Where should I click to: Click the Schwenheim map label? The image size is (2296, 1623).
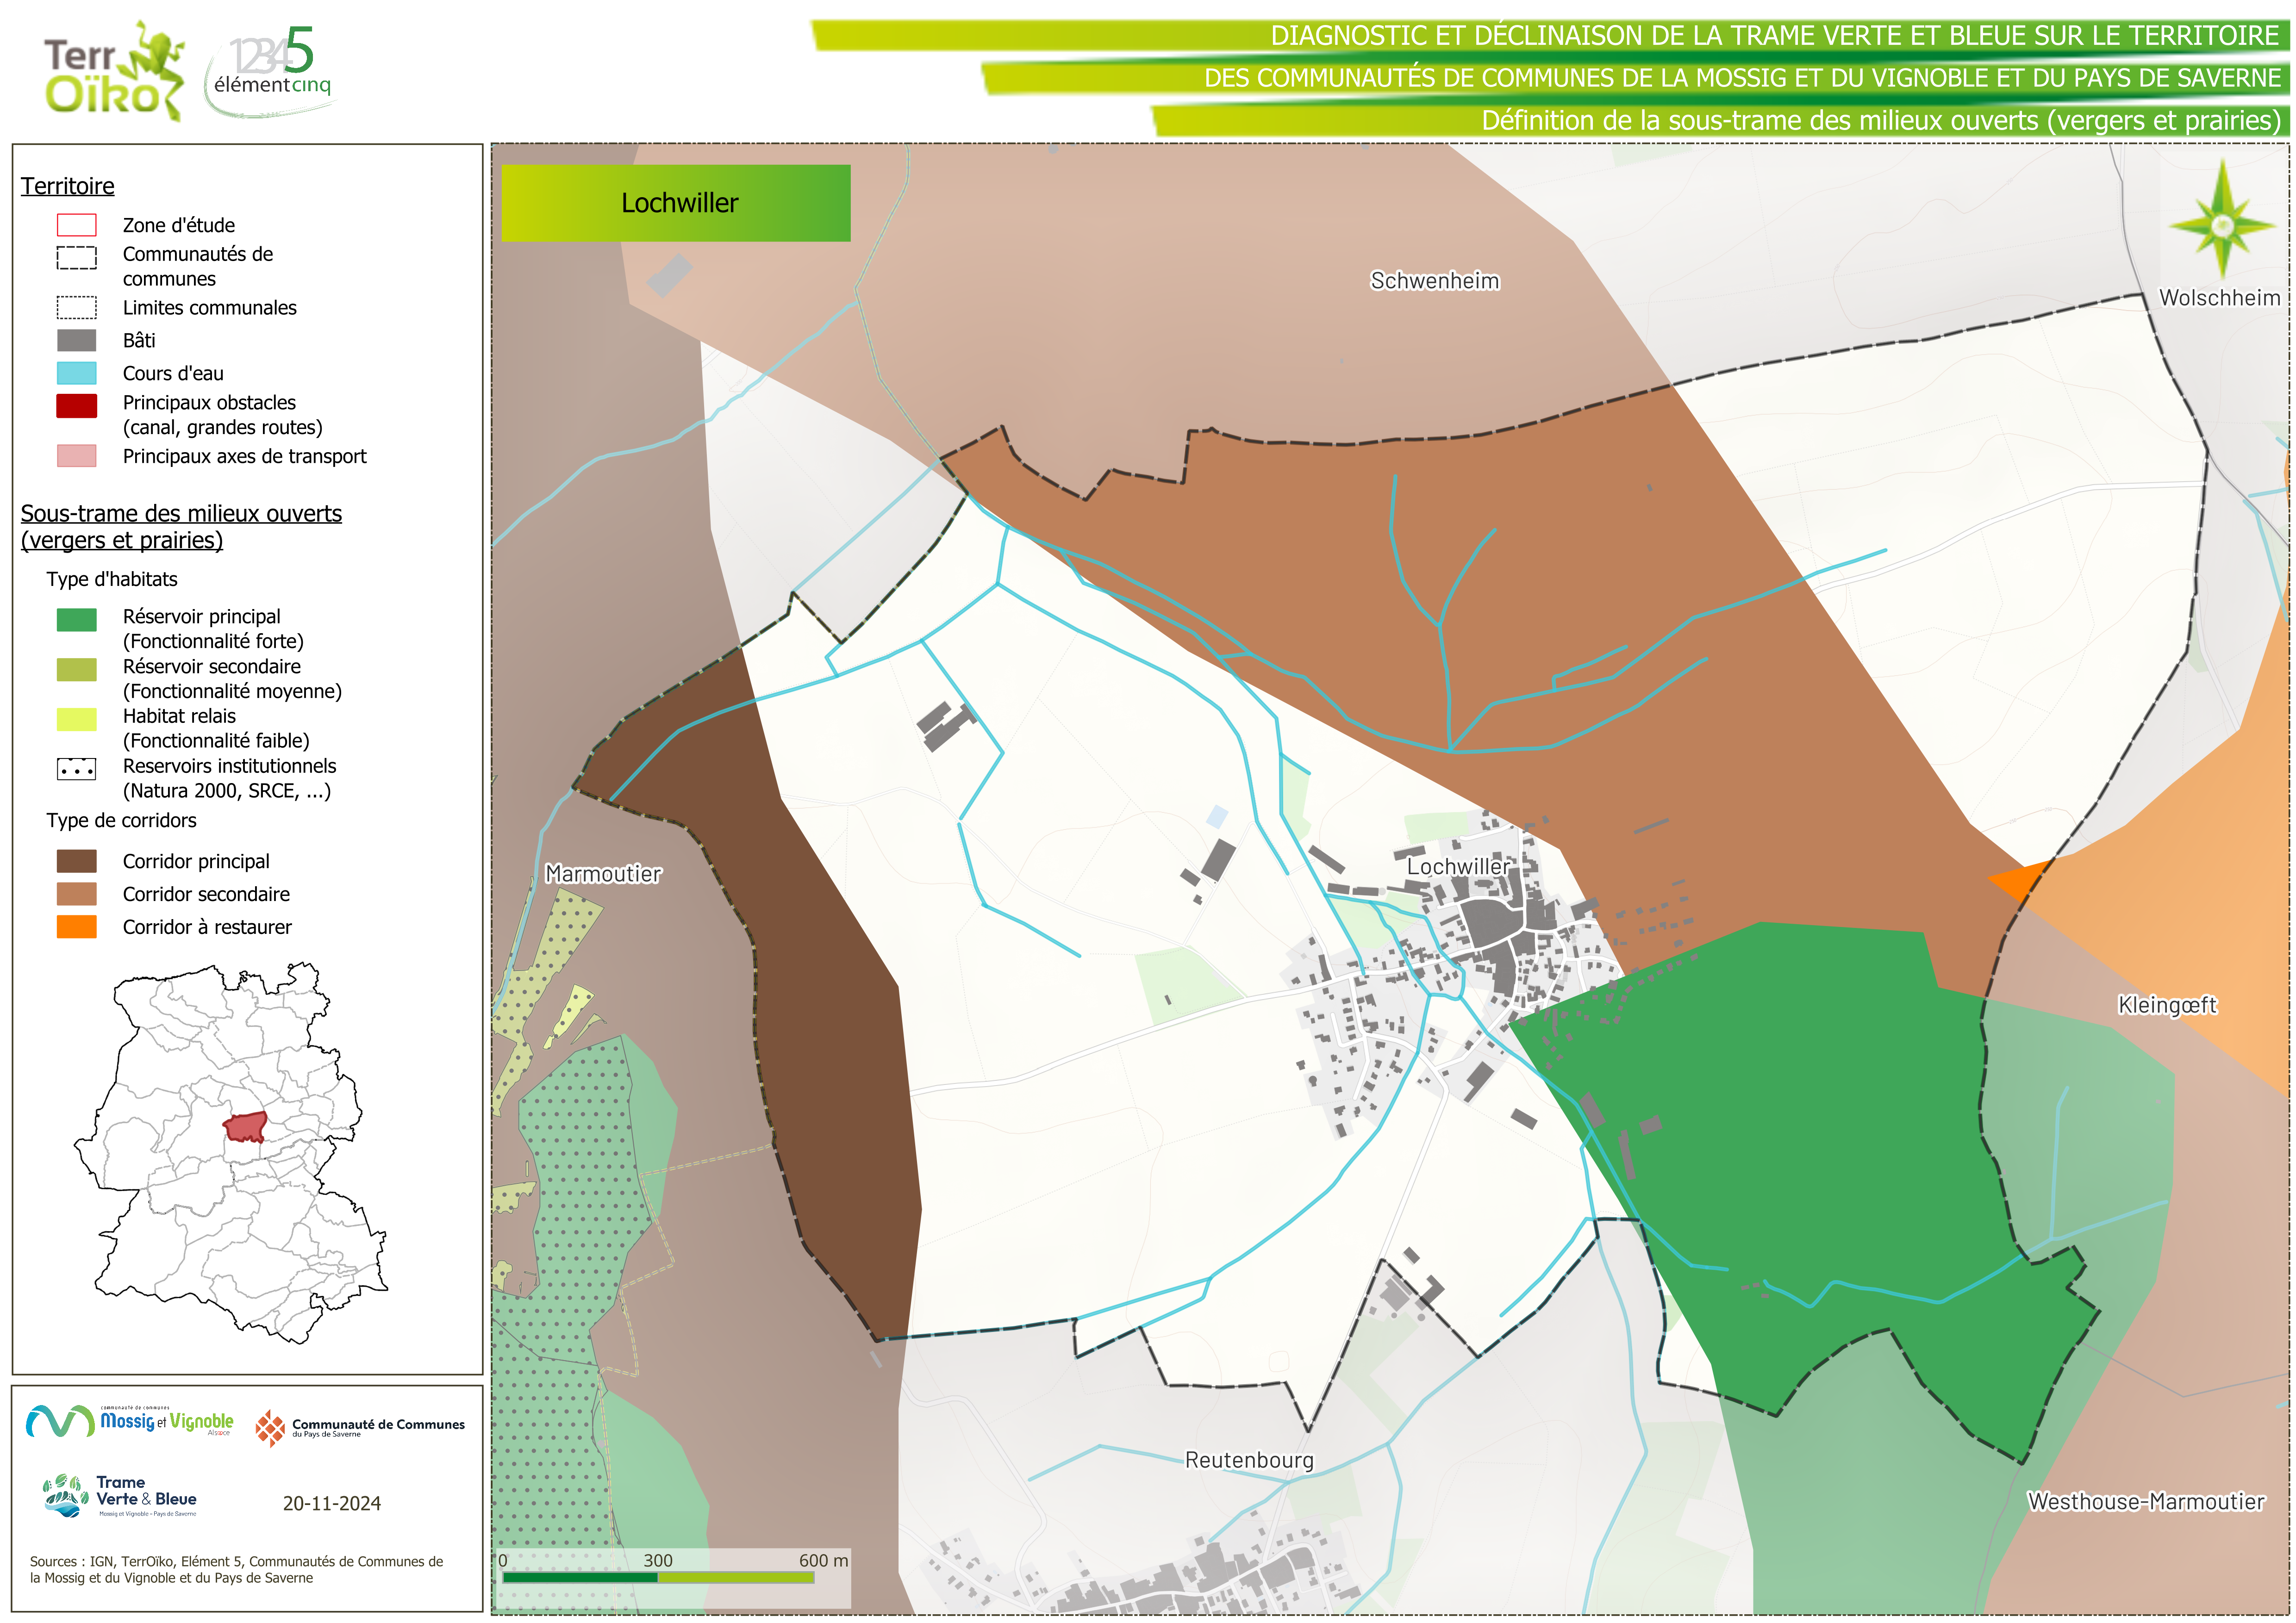coord(1434,281)
